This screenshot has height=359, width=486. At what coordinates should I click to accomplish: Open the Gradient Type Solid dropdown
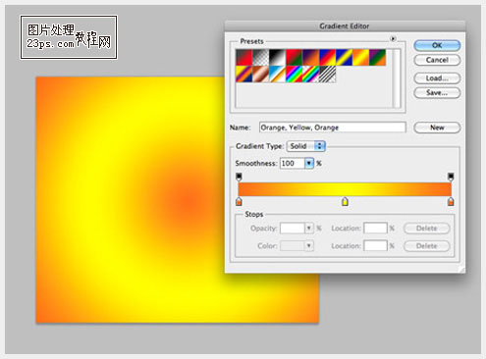pyautogui.click(x=306, y=146)
